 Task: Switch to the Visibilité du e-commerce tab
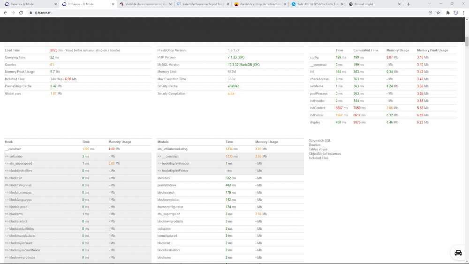pyautogui.click(x=146, y=4)
